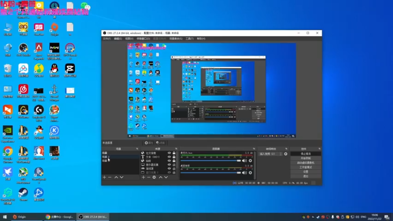Open Google Chrome desktop shortcut
Viewport: 393px width, 221px height.
point(8,155)
